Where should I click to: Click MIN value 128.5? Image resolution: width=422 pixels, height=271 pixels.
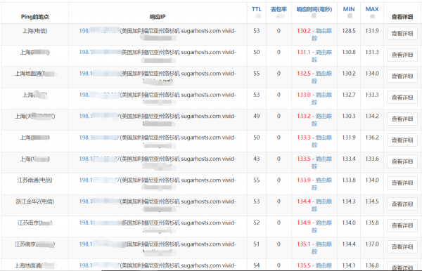pyautogui.click(x=349, y=31)
